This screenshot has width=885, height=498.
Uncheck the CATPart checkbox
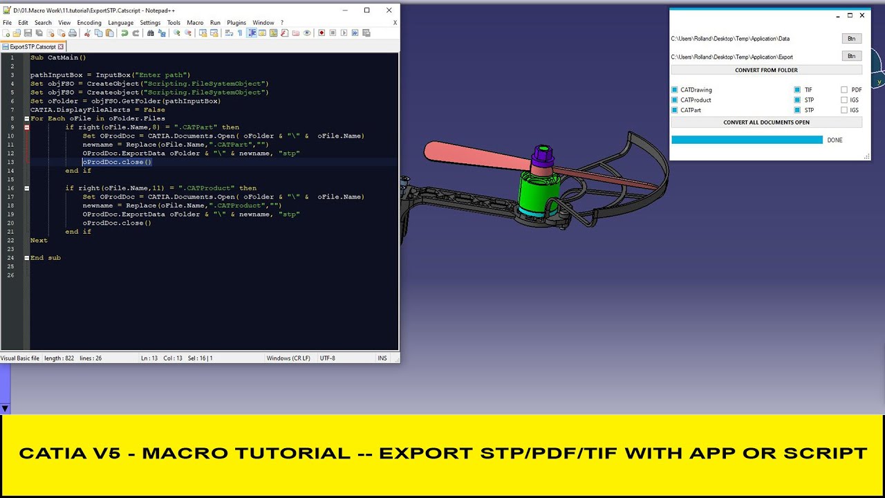coord(675,110)
